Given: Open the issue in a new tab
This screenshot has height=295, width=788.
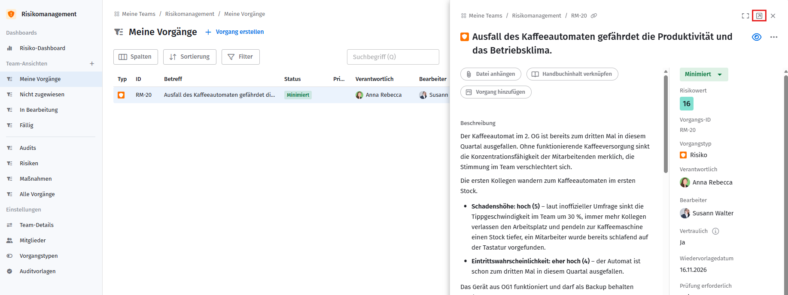Looking at the screenshot, I should pos(759,16).
